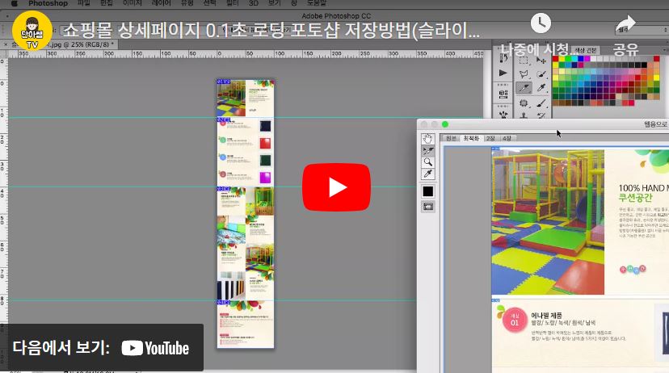Switch to the 2장 tab
669x373 pixels.
490,138
